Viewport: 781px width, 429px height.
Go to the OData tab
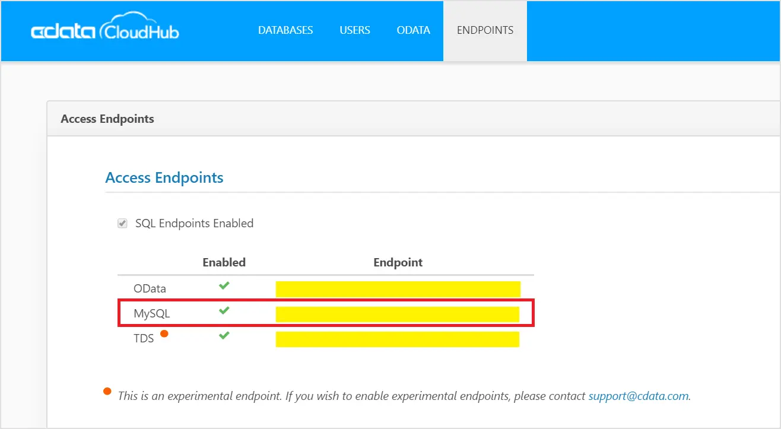[413, 30]
